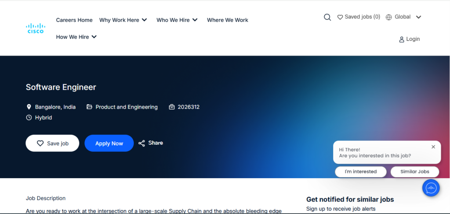The width and height of the screenshot is (450, 214).
Task: Go to Careers Home
Action: click(74, 20)
